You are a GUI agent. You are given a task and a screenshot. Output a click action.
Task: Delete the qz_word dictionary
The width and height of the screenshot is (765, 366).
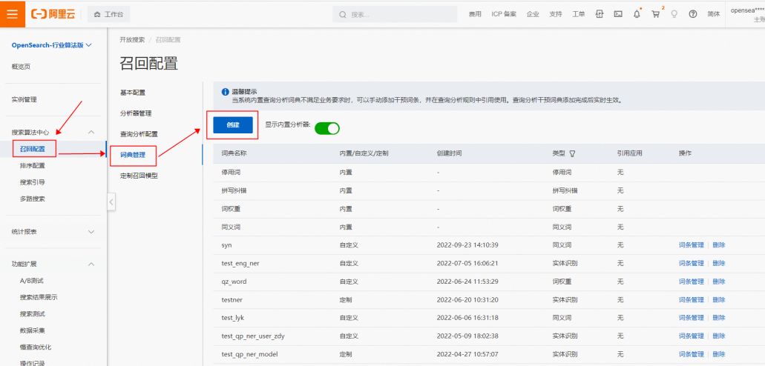[x=719, y=282]
